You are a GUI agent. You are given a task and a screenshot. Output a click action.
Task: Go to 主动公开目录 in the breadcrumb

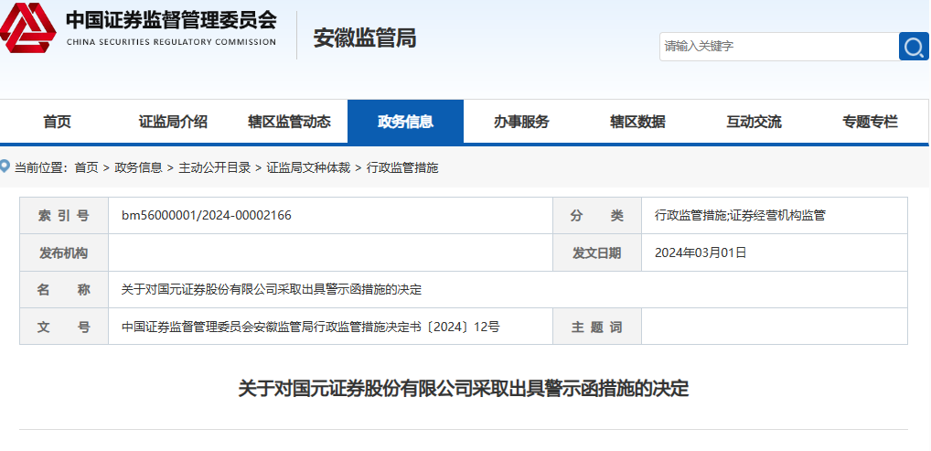214,167
